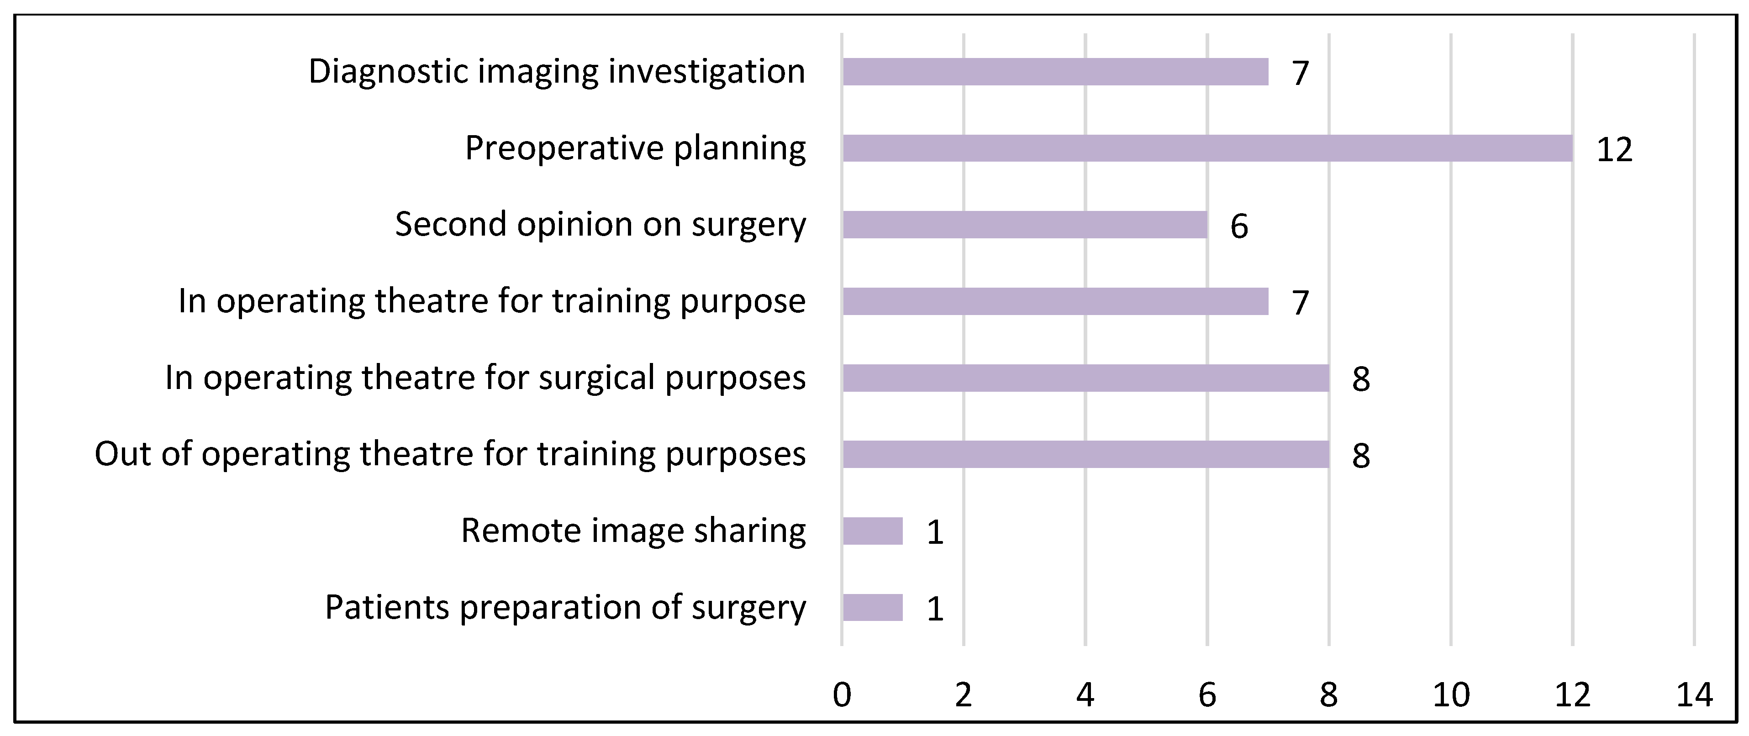Select the Diagnostic imaging investigation bar
Image resolution: width=1749 pixels, height=736 pixels.
[1055, 71]
